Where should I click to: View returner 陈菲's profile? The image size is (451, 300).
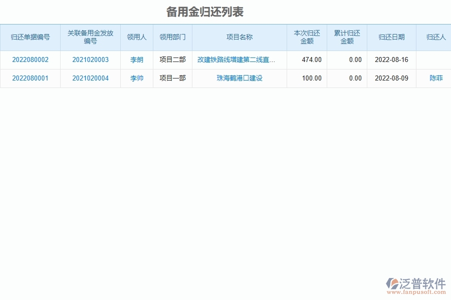[435, 78]
